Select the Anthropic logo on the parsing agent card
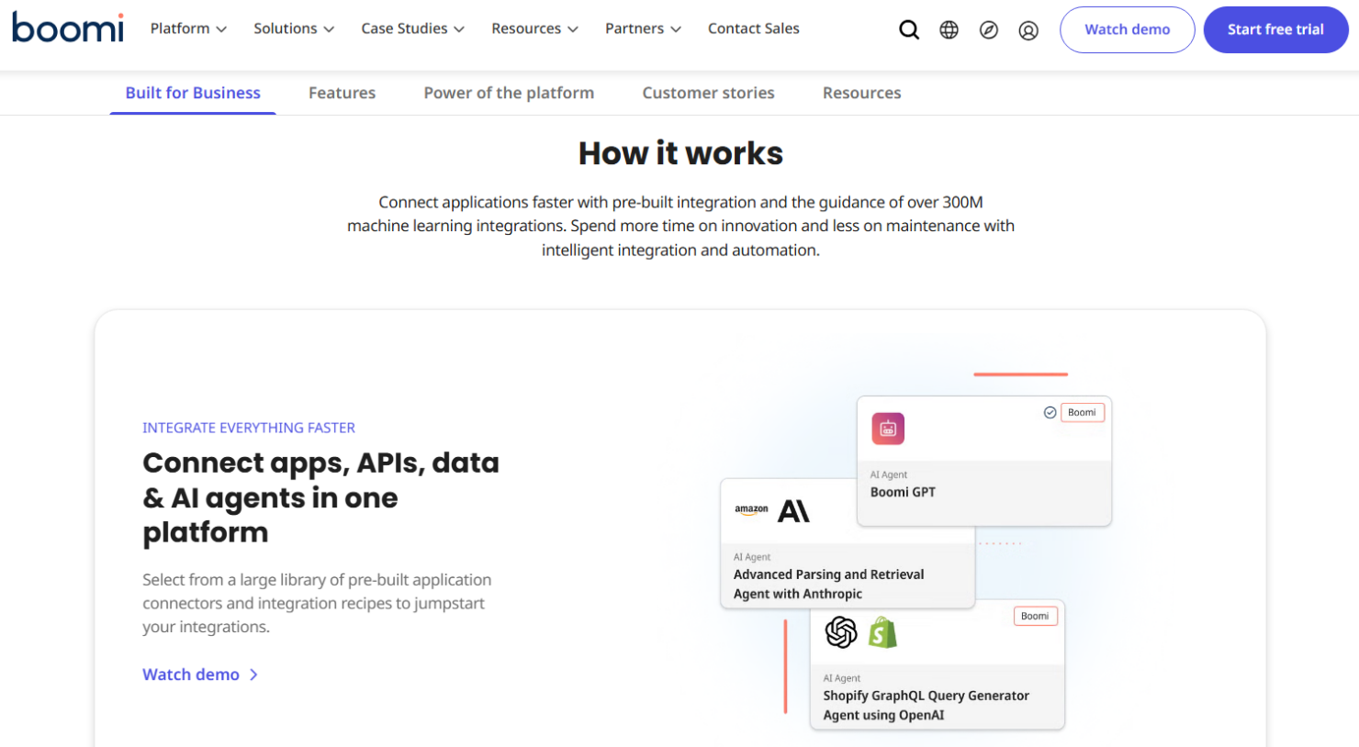Viewport: 1359px width, 747px height. pyautogui.click(x=800, y=509)
